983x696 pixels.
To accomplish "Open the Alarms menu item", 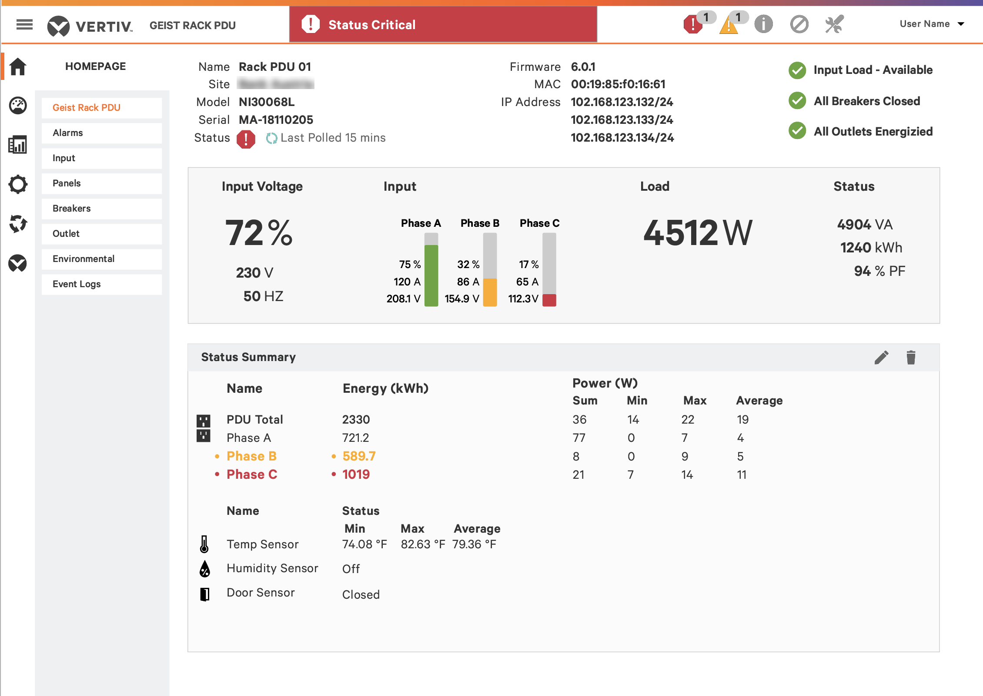I will [102, 133].
